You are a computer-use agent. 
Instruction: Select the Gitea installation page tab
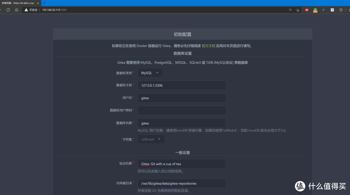point(19,3)
